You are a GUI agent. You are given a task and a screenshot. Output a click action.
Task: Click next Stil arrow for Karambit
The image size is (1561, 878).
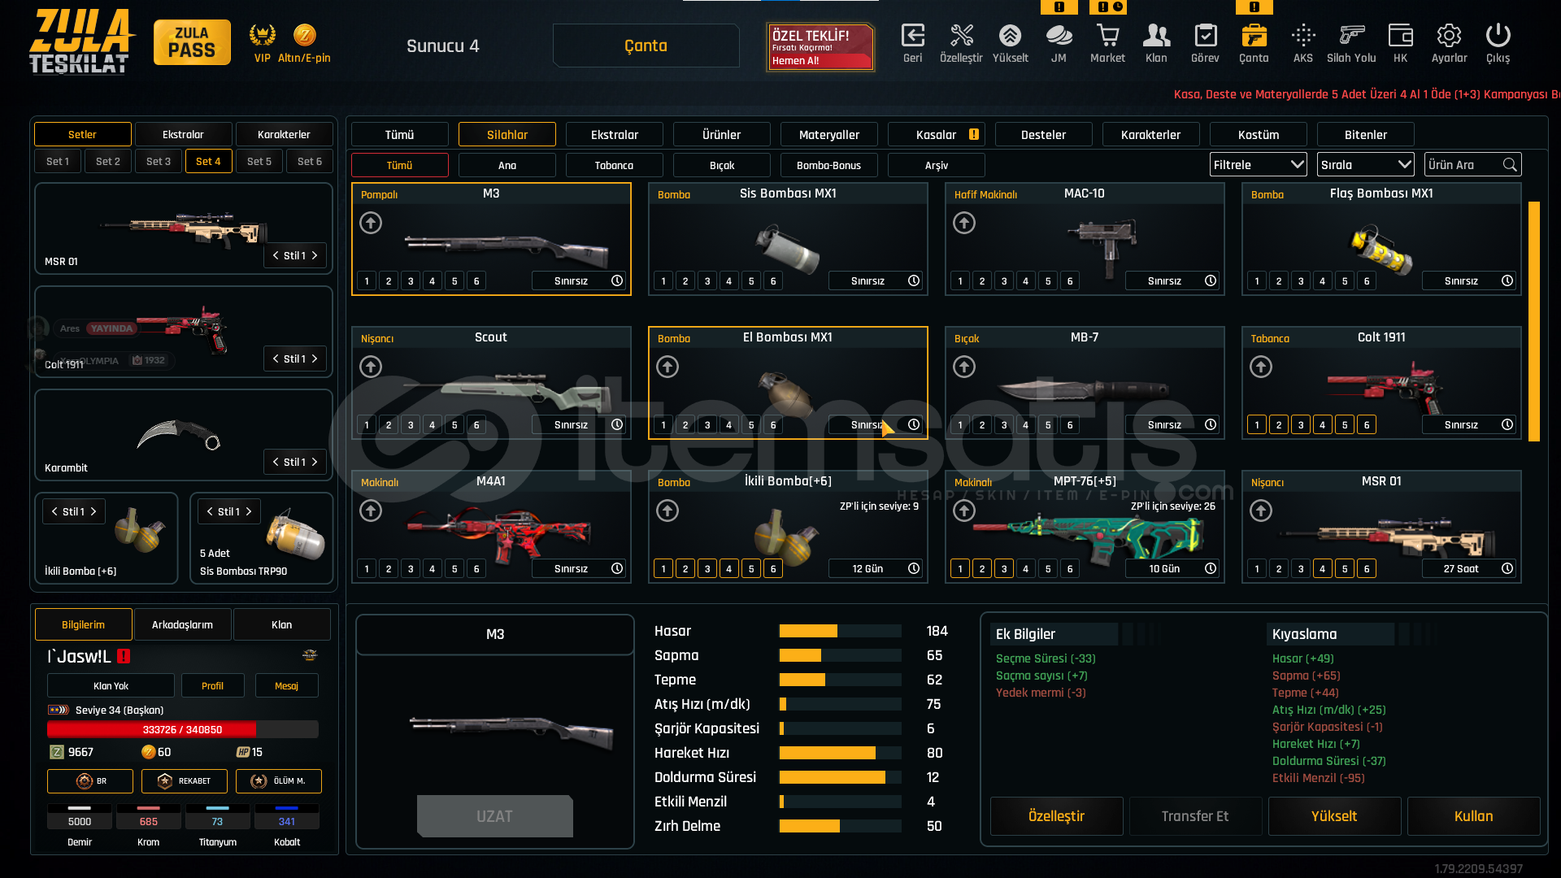pos(315,462)
